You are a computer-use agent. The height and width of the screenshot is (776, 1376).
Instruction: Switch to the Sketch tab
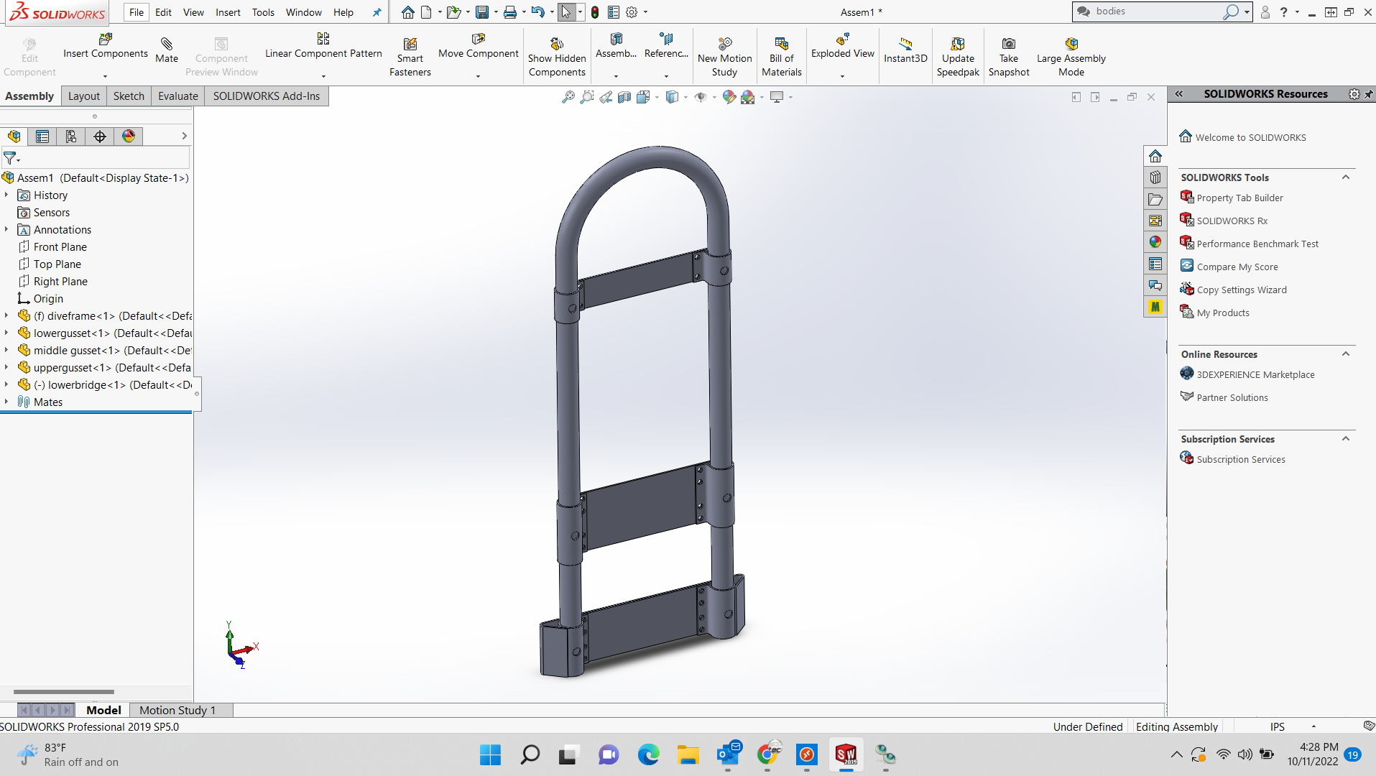pyautogui.click(x=129, y=96)
